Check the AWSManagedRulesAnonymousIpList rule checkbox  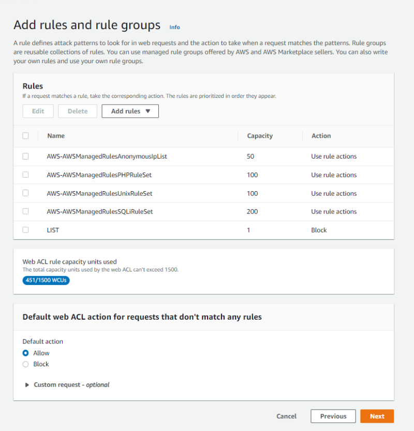pyautogui.click(x=26, y=156)
